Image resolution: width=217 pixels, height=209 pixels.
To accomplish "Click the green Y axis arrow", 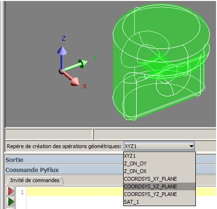I will [76, 65].
